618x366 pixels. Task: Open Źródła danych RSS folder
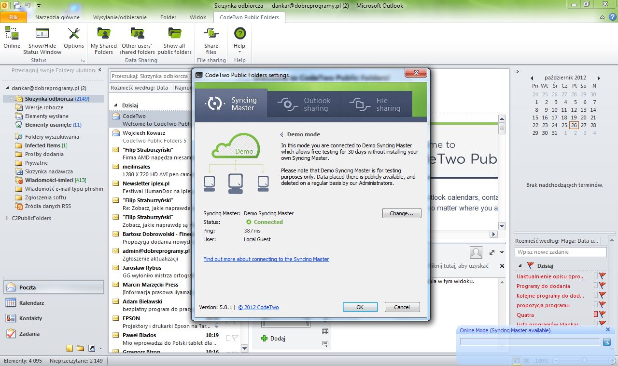[48, 206]
